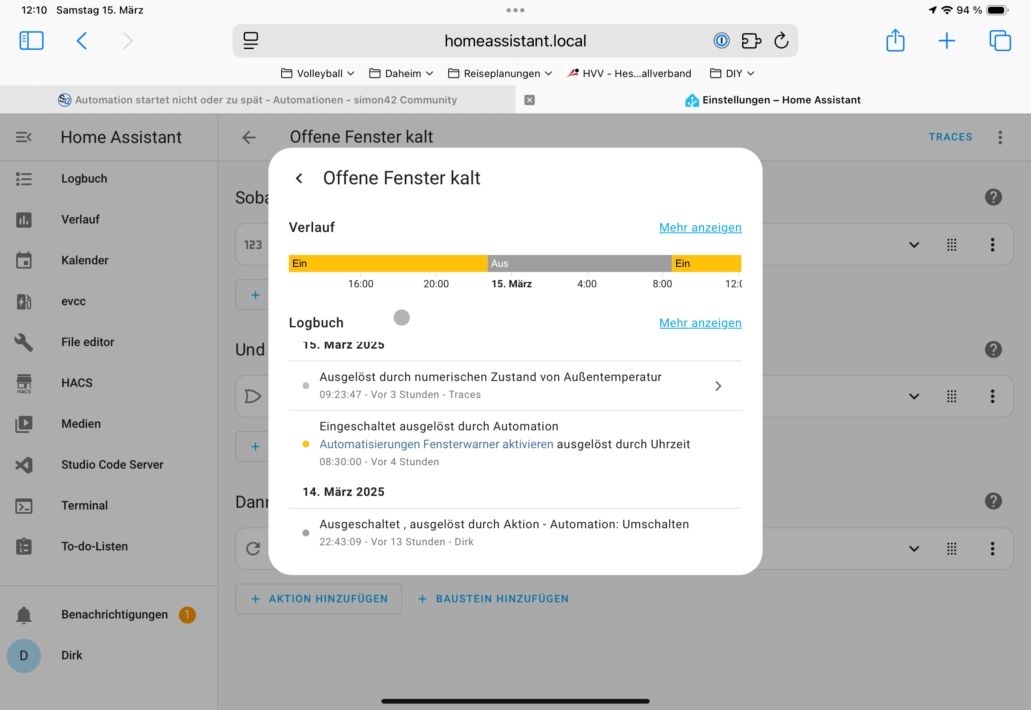Toggle the Safari sidebar panel
The image size is (1031, 710).
click(31, 40)
